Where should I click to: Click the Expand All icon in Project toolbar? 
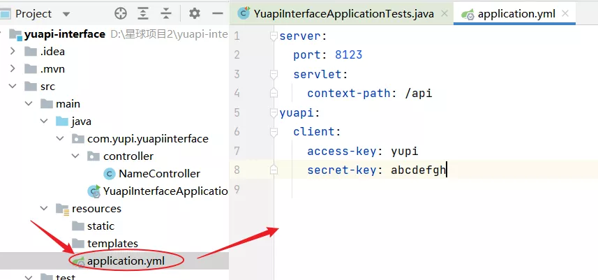click(143, 14)
